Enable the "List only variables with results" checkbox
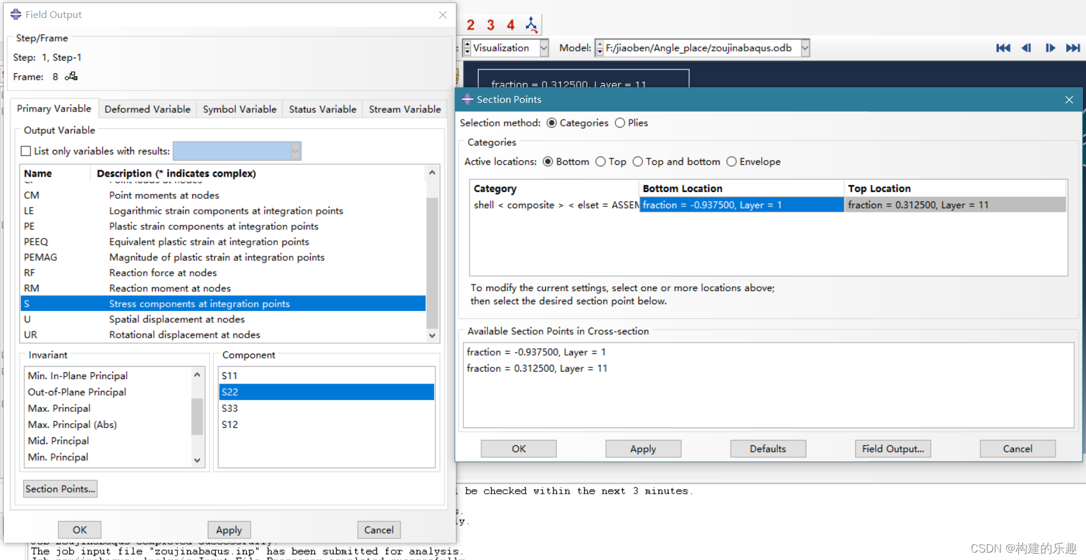The width and height of the screenshot is (1086, 560). (x=25, y=151)
